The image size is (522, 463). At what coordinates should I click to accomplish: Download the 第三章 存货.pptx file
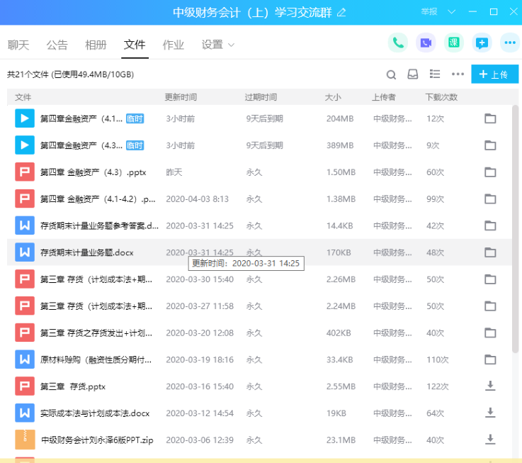coord(489,386)
